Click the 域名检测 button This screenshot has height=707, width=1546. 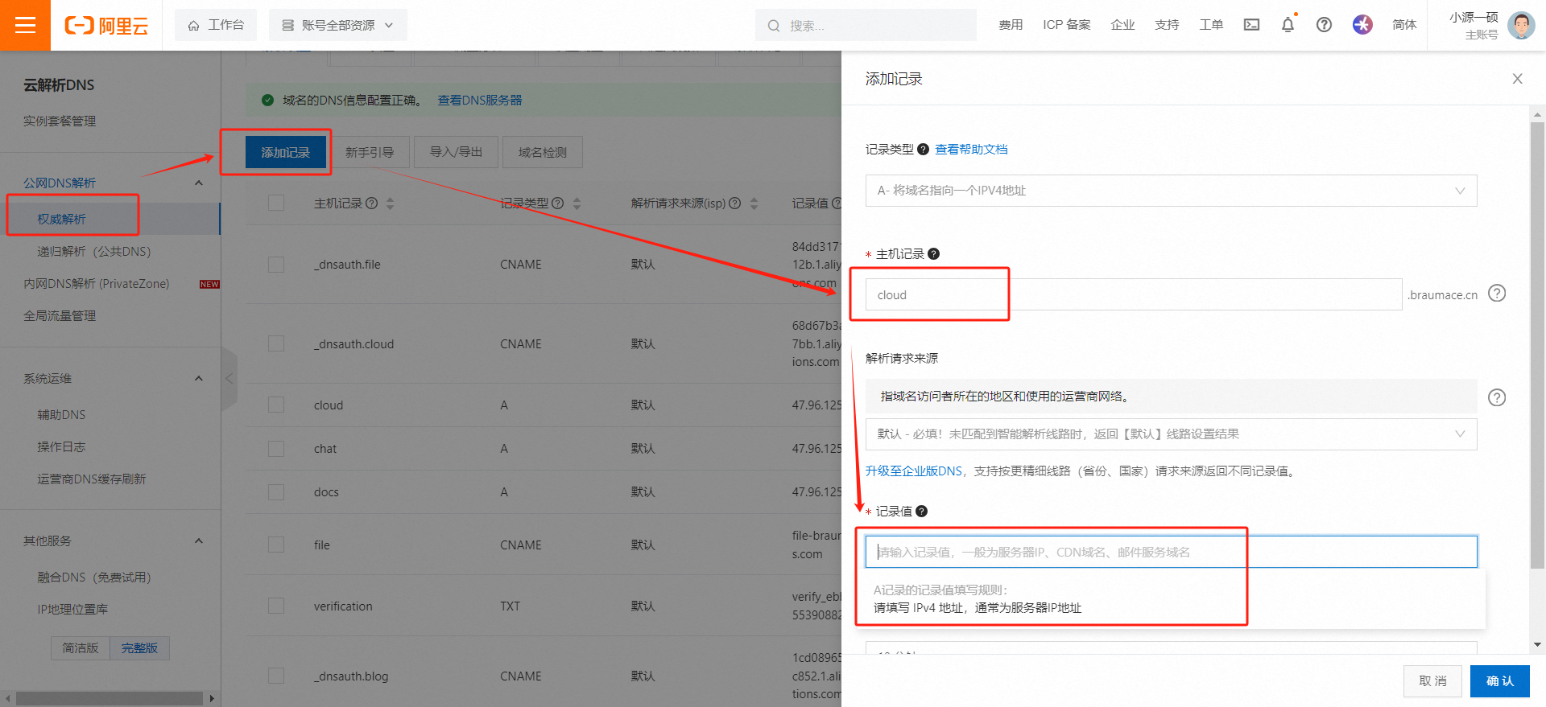tap(543, 152)
